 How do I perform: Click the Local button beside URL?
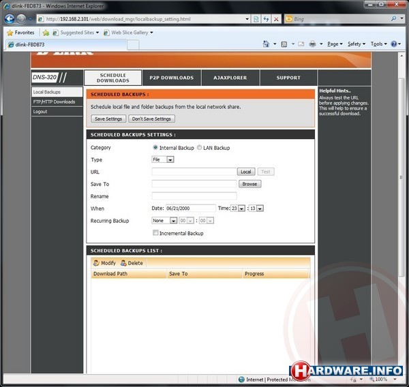pos(246,172)
